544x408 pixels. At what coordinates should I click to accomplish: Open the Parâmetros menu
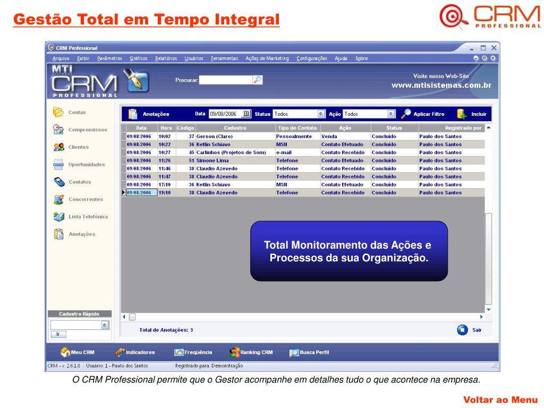click(109, 58)
